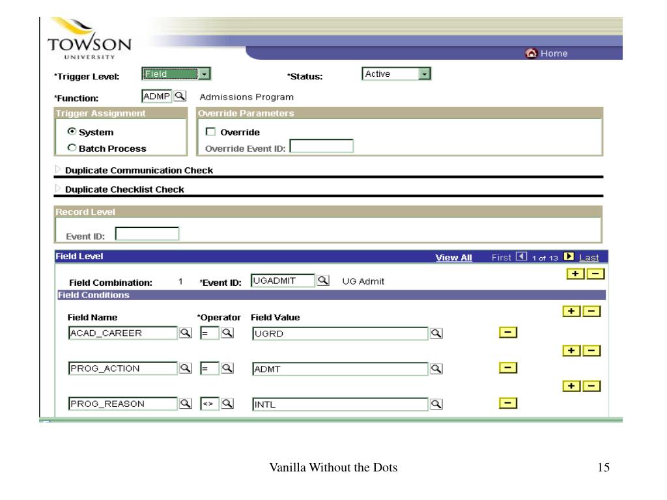Click the 'Field Conditions' section header

[x=94, y=295]
